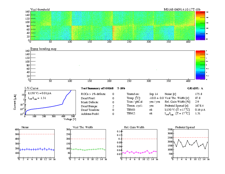The image size is (225, 174).
Task: Click the I(150 V) = 0.01 µA annotation
Action: [x=39, y=93]
